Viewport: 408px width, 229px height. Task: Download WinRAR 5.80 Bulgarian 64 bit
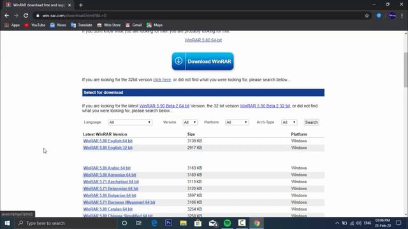coord(110,195)
